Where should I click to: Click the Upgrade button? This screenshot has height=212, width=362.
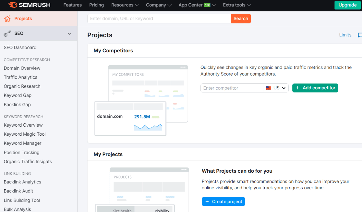(347, 5)
